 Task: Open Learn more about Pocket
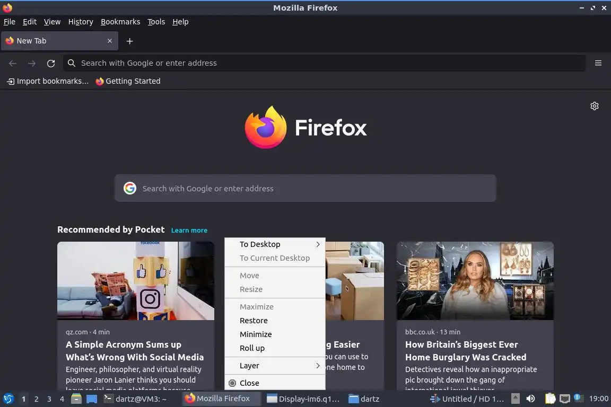[x=189, y=230]
